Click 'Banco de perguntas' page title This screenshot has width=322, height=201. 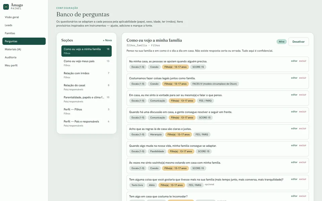(x=83, y=14)
